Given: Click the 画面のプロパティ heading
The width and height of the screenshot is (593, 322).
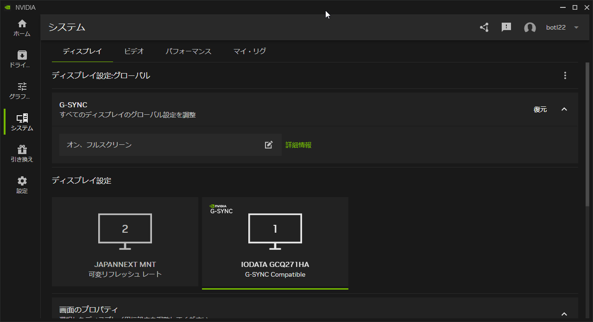Looking at the screenshot, I should click(89, 310).
